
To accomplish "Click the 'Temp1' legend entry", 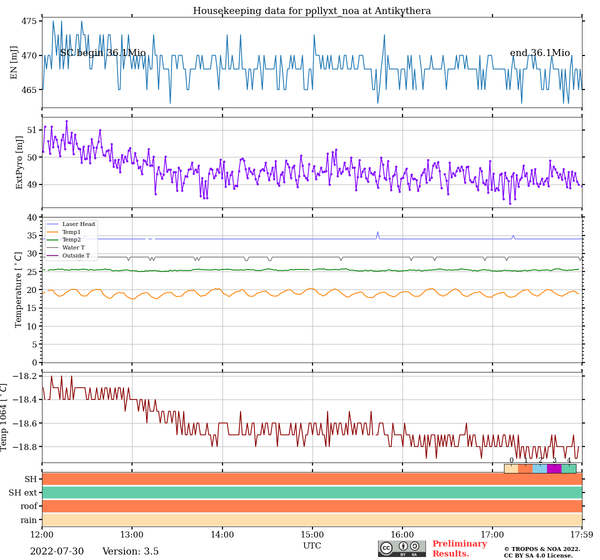I will coord(63,232).
